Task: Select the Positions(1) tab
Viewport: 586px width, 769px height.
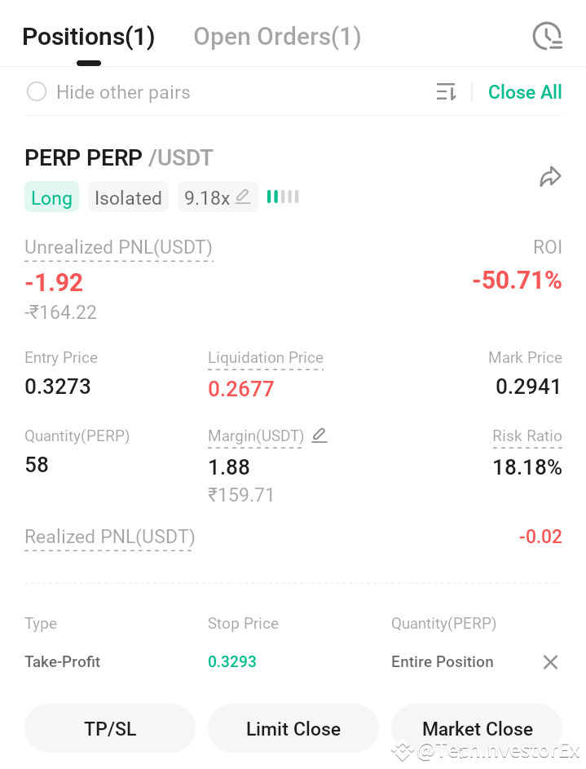Action: pos(89,37)
